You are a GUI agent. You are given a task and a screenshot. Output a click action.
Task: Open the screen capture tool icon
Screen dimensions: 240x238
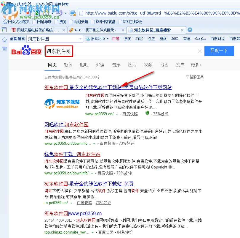coord(72,13)
